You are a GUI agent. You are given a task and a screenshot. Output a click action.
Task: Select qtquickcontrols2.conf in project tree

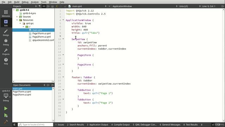(x=43, y=40)
